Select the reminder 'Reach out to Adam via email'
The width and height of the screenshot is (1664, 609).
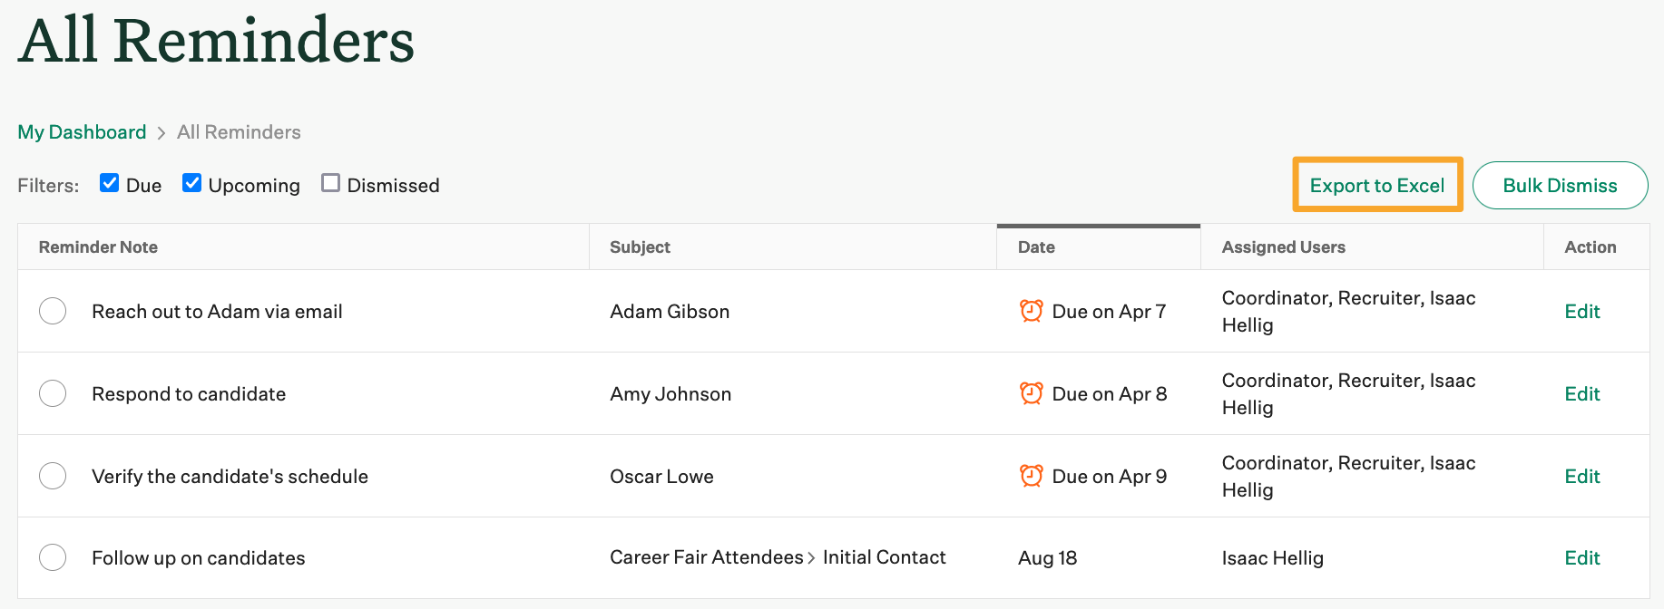[53, 311]
